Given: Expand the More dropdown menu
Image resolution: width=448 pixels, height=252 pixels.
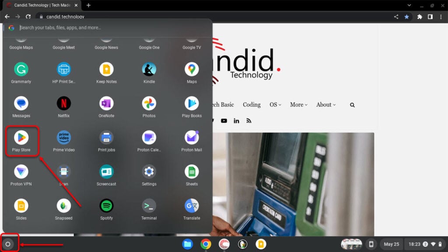Looking at the screenshot, I should [x=299, y=105].
